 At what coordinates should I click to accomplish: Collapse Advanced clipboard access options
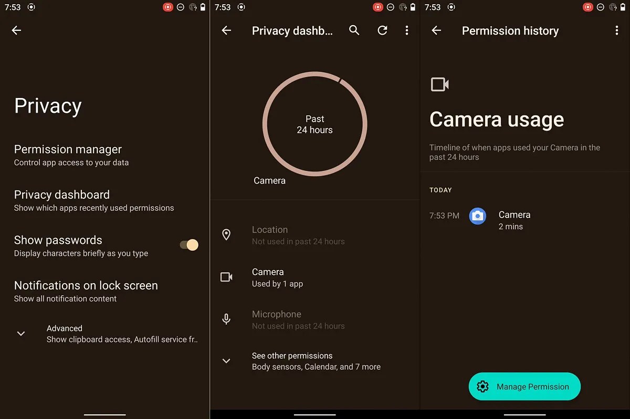pyautogui.click(x=20, y=333)
